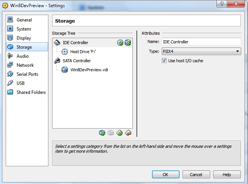The height and width of the screenshot is (184, 248).
Task: Switch to the Network settings category
Action: coord(25,65)
